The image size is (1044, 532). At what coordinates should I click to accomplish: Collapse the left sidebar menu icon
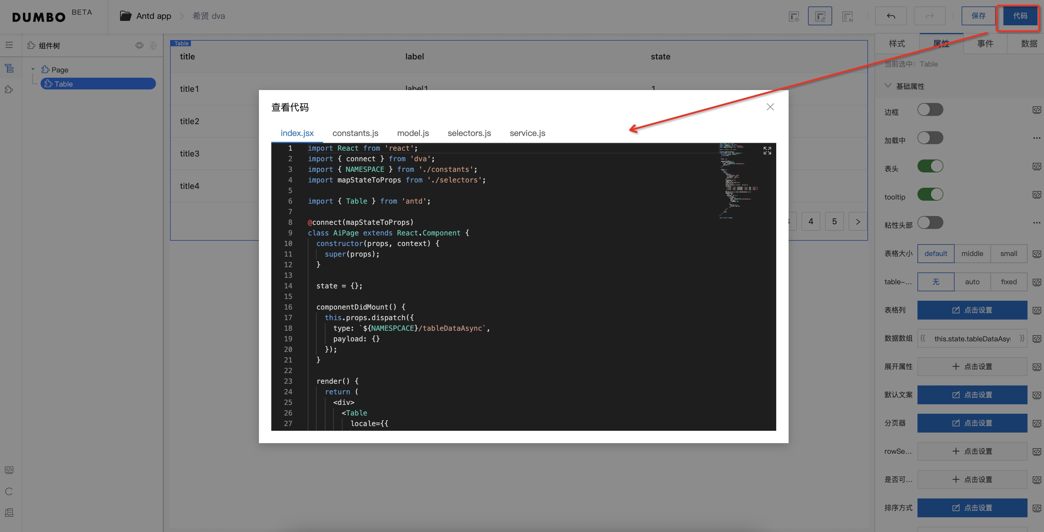coord(9,45)
